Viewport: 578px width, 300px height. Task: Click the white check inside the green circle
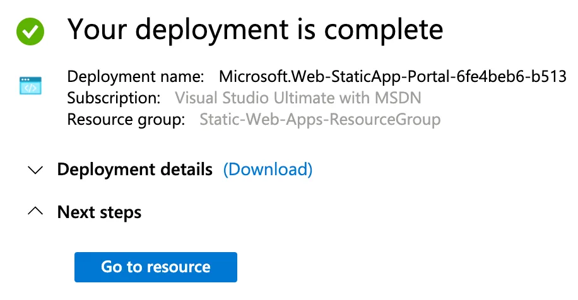[x=30, y=31]
